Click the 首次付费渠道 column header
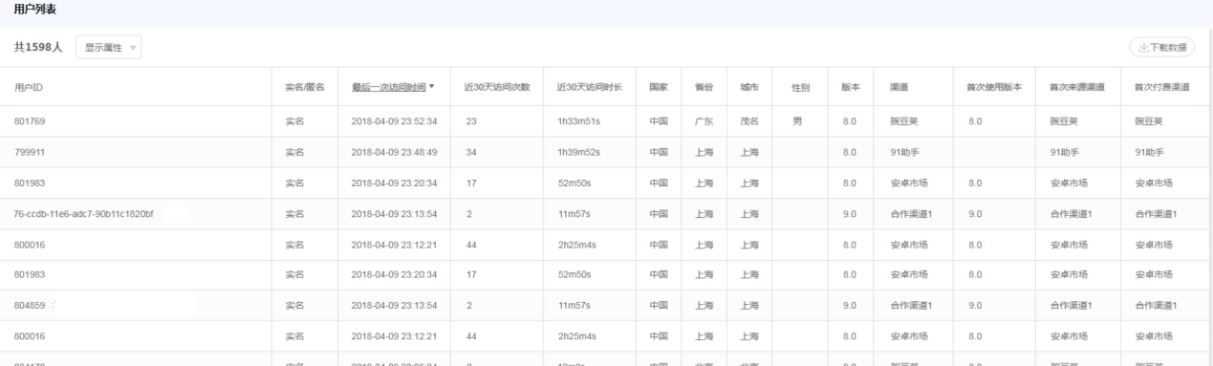Viewport: 1213px width, 366px height. point(1161,87)
